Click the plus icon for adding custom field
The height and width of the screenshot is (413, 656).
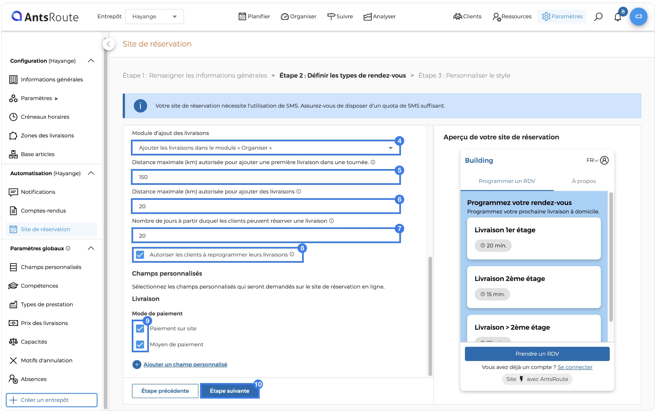tap(137, 365)
